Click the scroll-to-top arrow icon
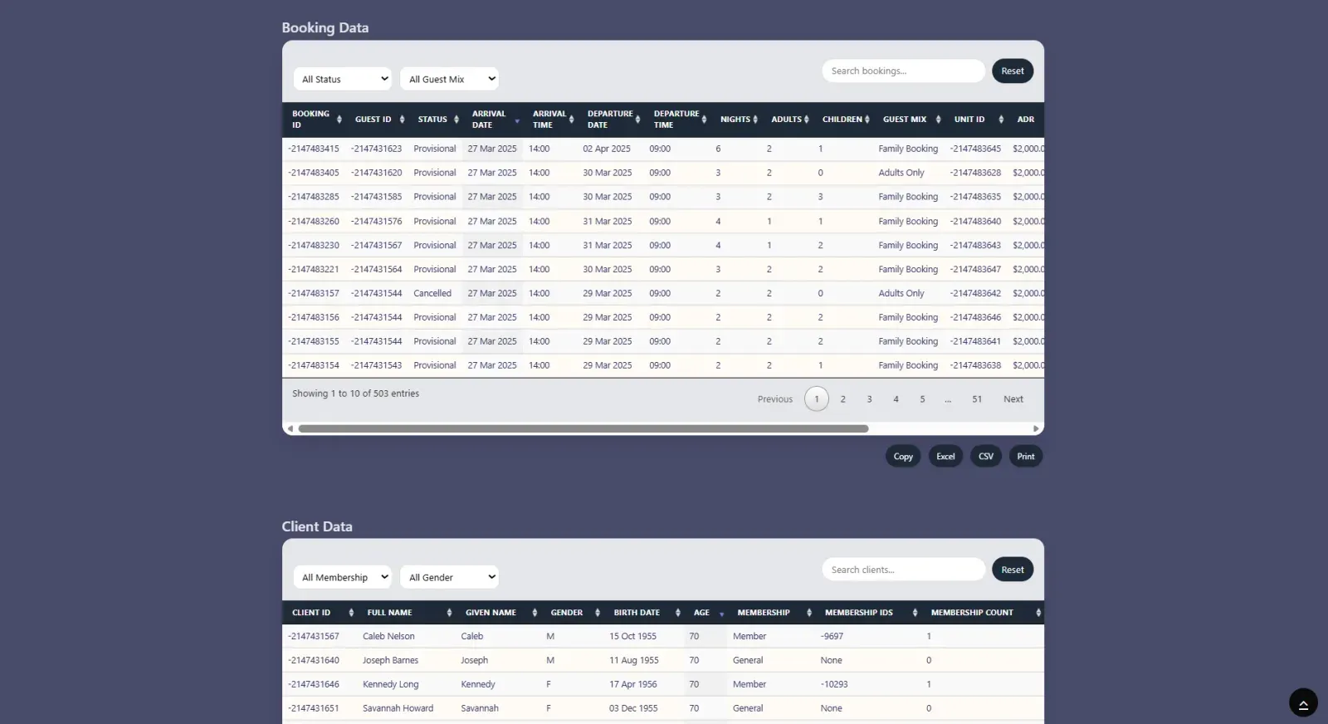This screenshot has width=1328, height=724. [x=1303, y=703]
